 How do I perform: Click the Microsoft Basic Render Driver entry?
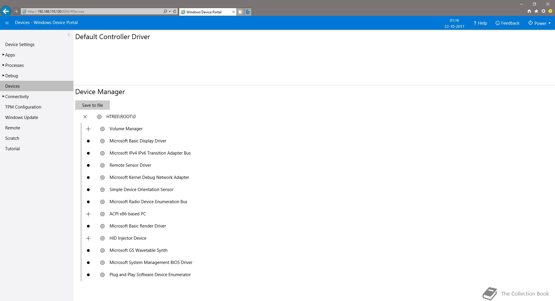coord(138,226)
